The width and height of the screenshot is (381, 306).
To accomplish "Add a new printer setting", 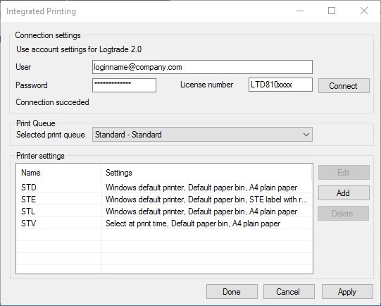I will (344, 193).
